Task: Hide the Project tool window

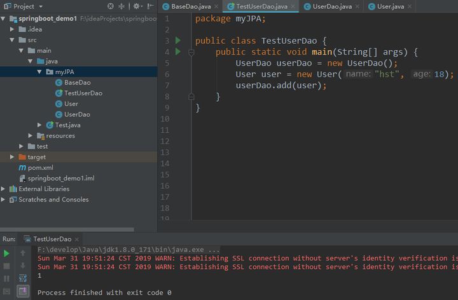Action: (150, 6)
